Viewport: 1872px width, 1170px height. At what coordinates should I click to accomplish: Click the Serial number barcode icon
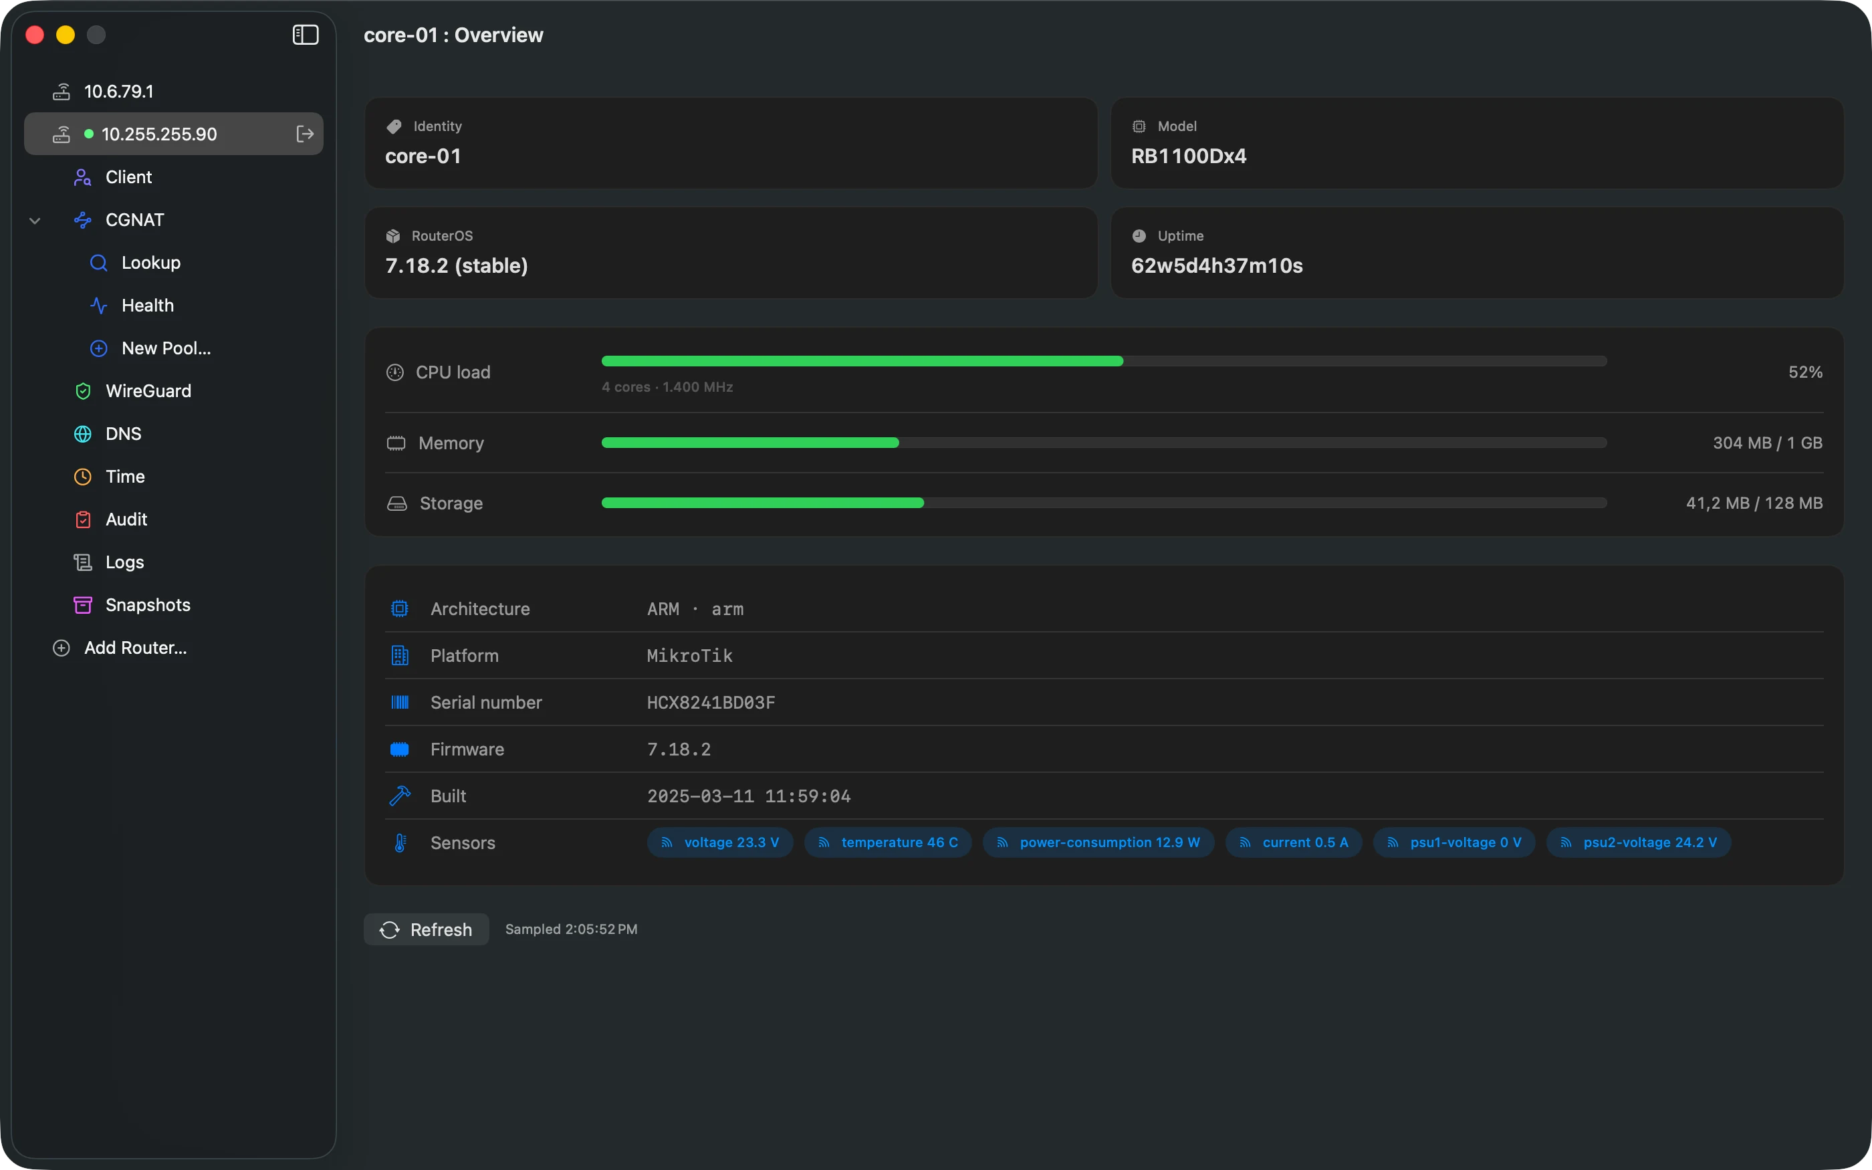(x=400, y=703)
